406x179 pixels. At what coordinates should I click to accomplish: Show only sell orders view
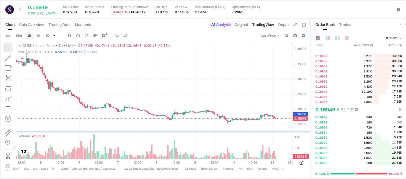click(347, 38)
